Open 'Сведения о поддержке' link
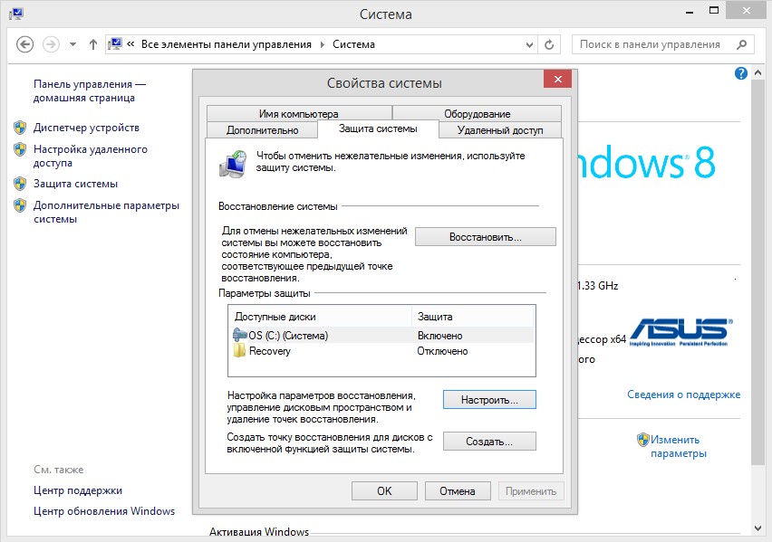The image size is (772, 542). coord(683,395)
